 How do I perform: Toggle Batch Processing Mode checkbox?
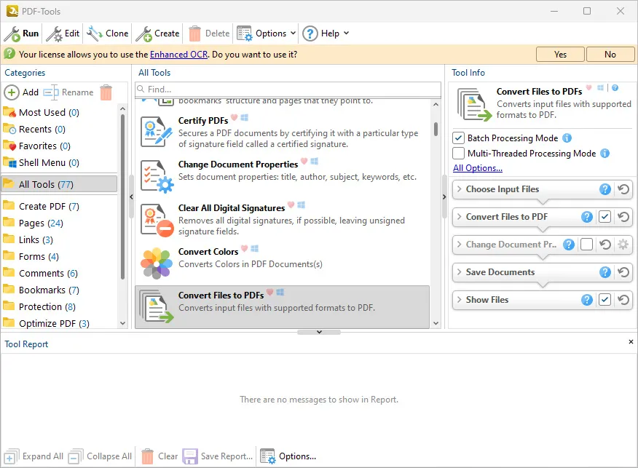click(458, 138)
